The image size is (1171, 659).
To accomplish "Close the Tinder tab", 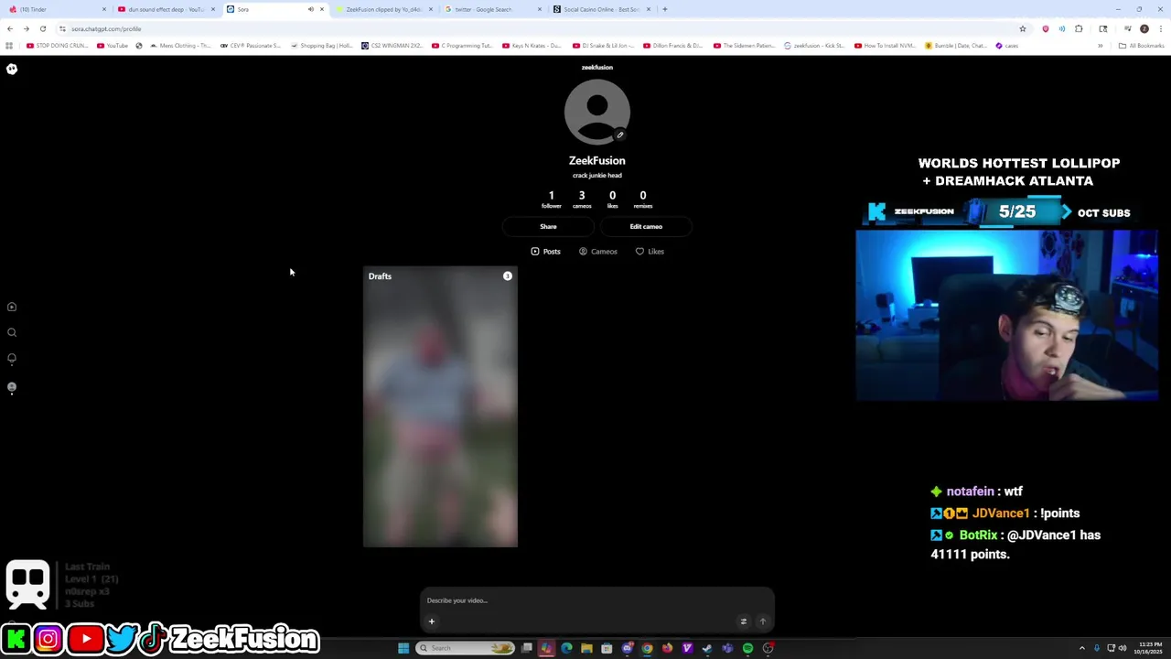I will coord(104,9).
